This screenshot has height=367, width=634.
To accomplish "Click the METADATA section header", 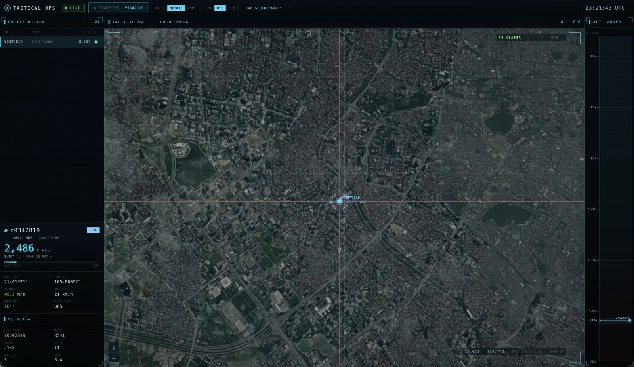I will 19,319.
